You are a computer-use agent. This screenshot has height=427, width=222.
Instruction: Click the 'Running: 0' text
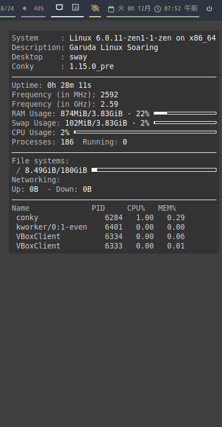pyautogui.click(x=105, y=142)
